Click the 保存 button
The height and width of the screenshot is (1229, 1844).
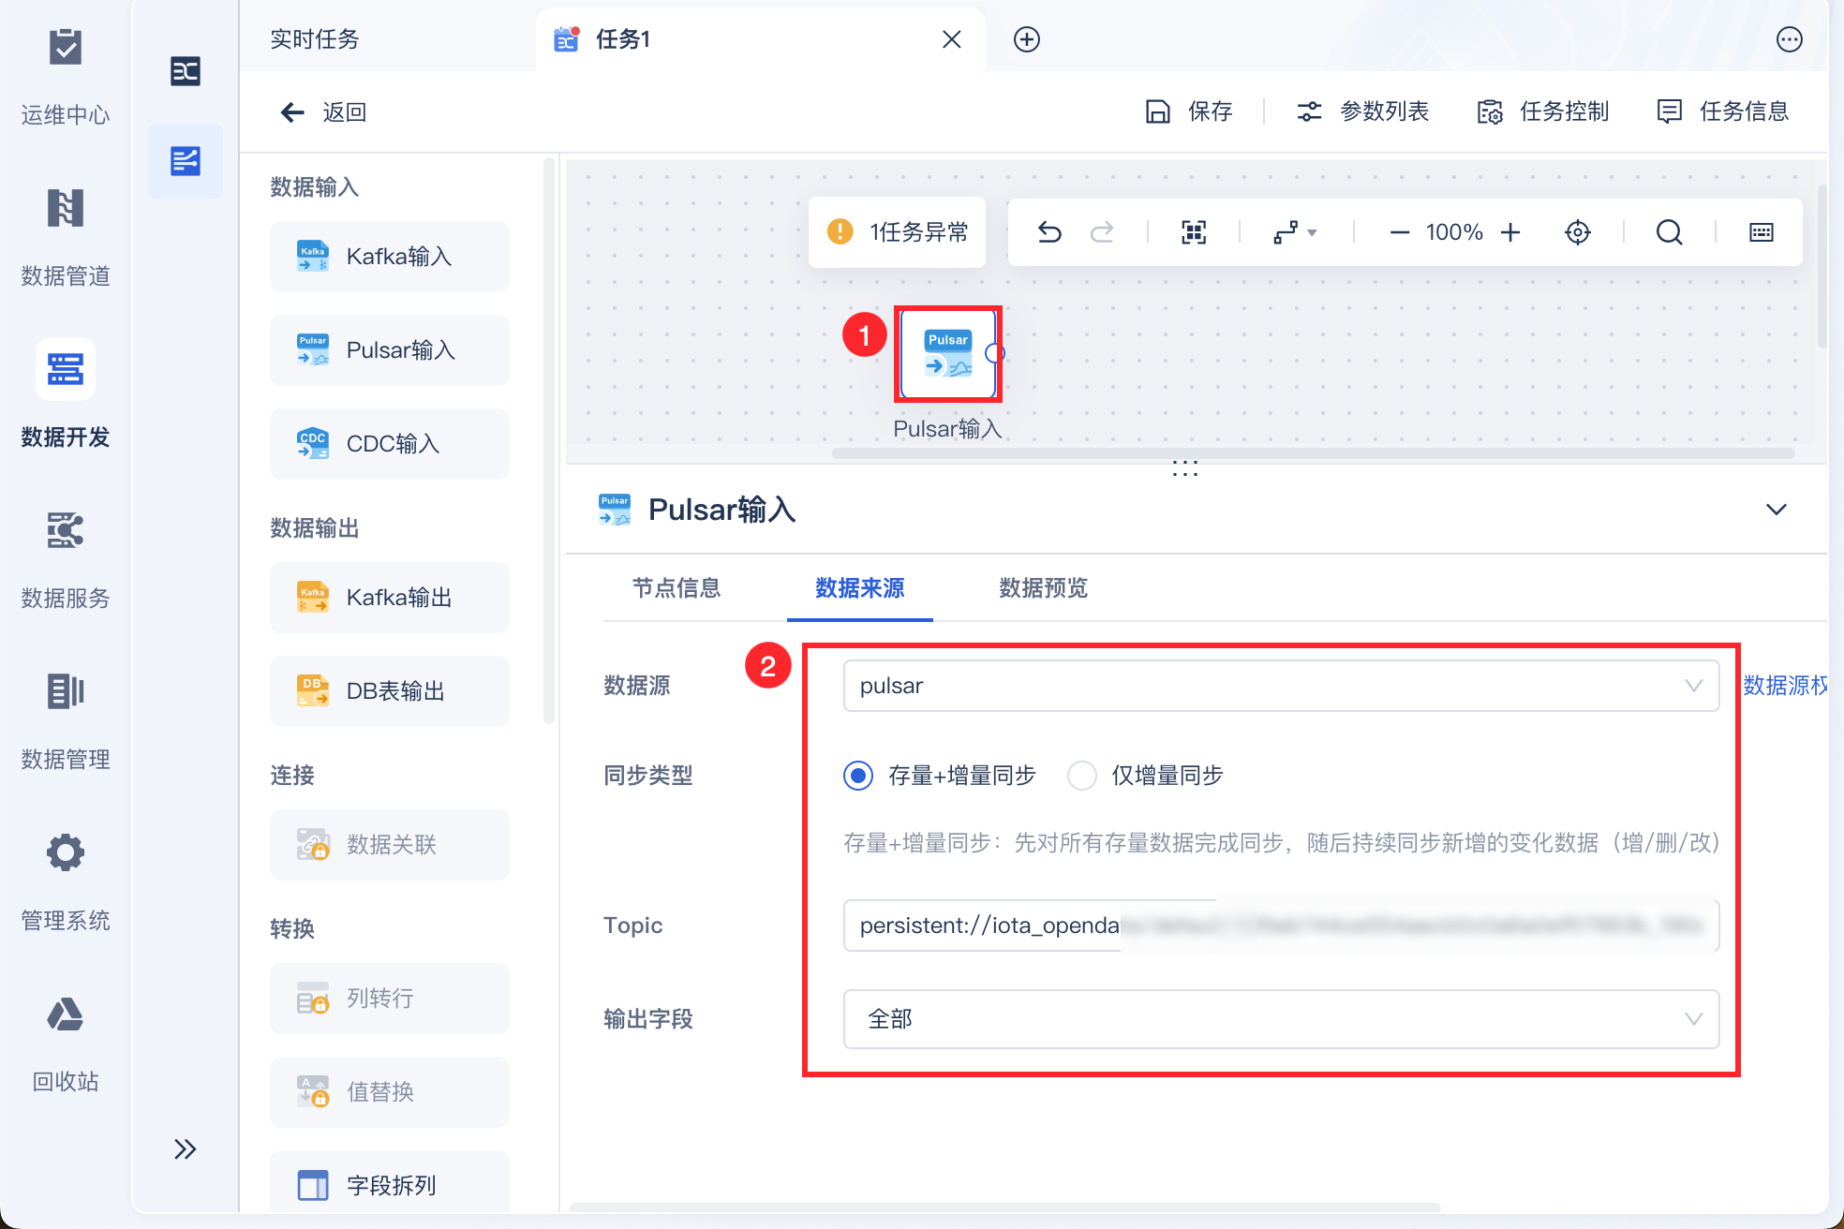tap(1190, 111)
